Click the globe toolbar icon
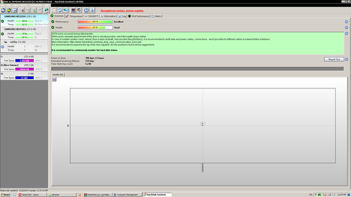The image size is (351, 197). tap(46, 10)
